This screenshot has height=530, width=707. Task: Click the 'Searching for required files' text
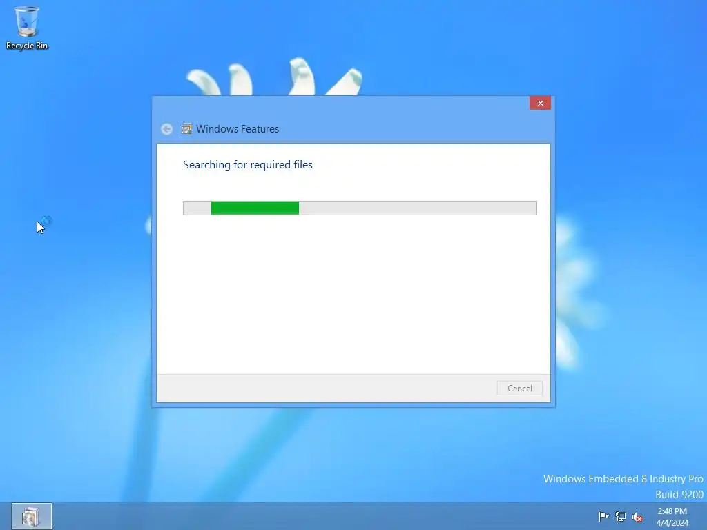point(248,165)
